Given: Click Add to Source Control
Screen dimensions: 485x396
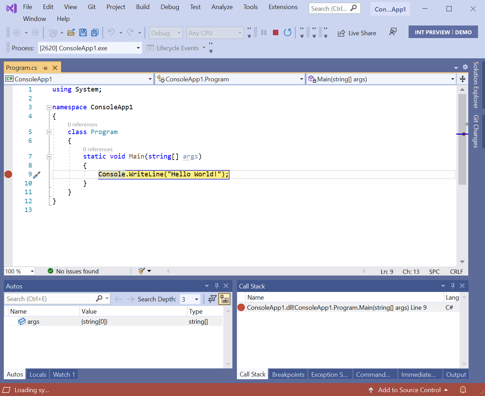Looking at the screenshot, I should pos(408,390).
